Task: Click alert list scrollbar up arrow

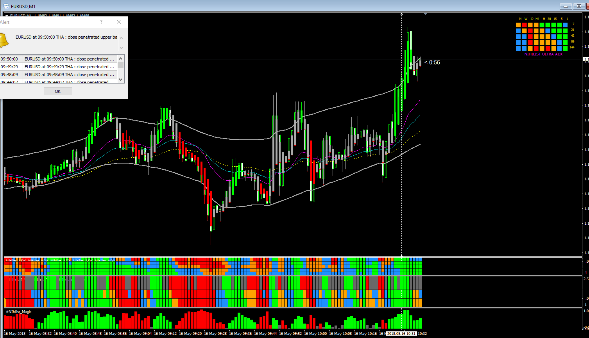Action: [121, 58]
